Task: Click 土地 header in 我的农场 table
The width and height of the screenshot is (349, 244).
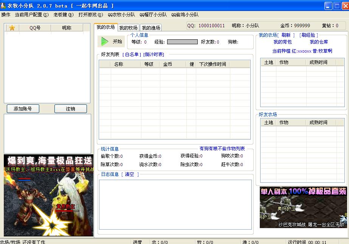Action: [x=268, y=62]
